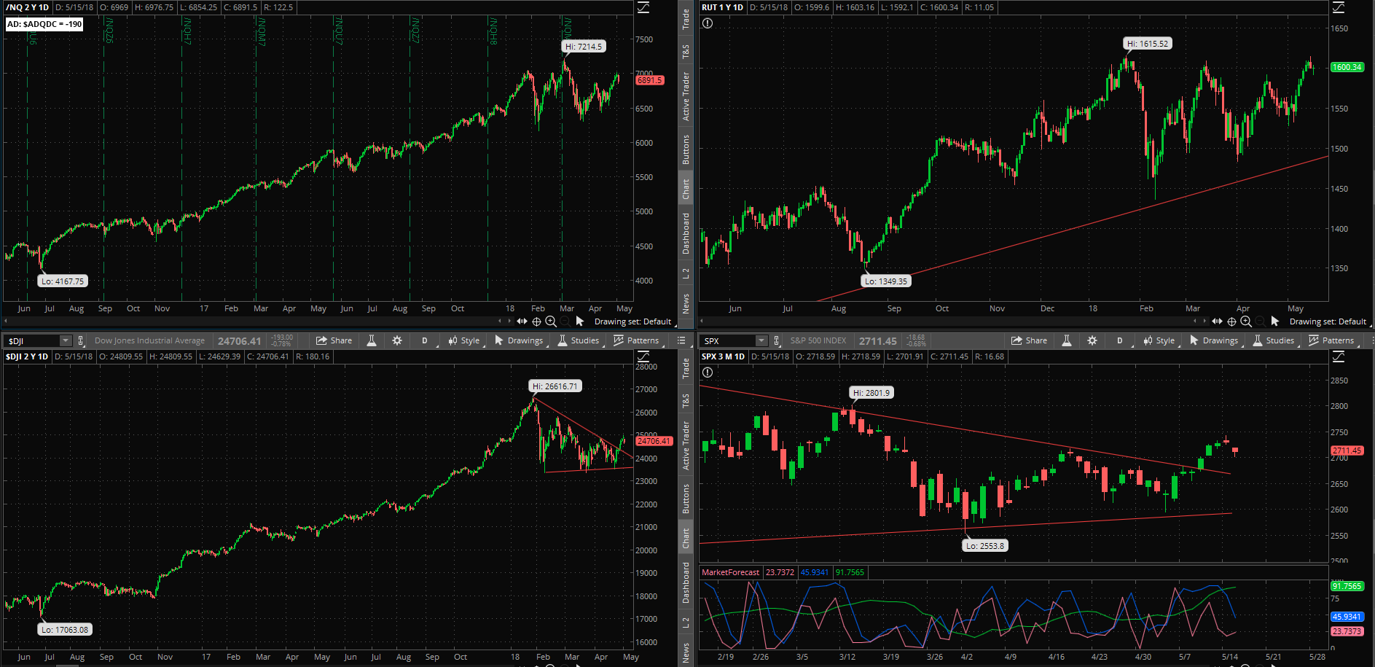Click the alert exclamation icon on SPX chart
The width and height of the screenshot is (1375, 667).
[708, 372]
